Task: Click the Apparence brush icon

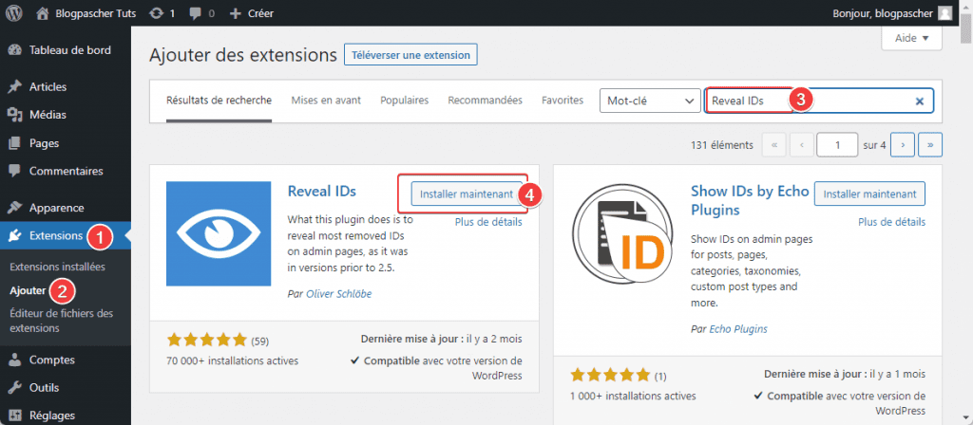Action: tap(15, 208)
